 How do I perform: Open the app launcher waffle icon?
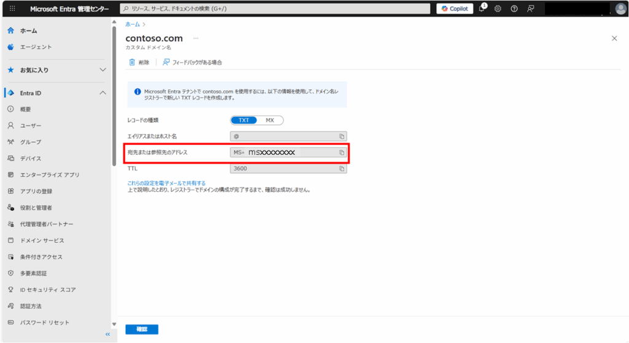(12, 9)
